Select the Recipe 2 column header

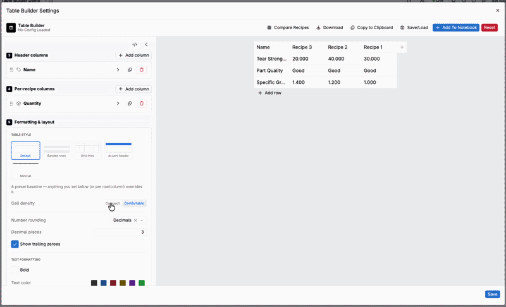(x=343, y=47)
